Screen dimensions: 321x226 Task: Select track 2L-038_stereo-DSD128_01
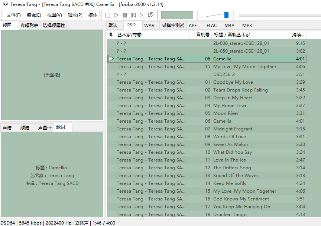[207, 43]
